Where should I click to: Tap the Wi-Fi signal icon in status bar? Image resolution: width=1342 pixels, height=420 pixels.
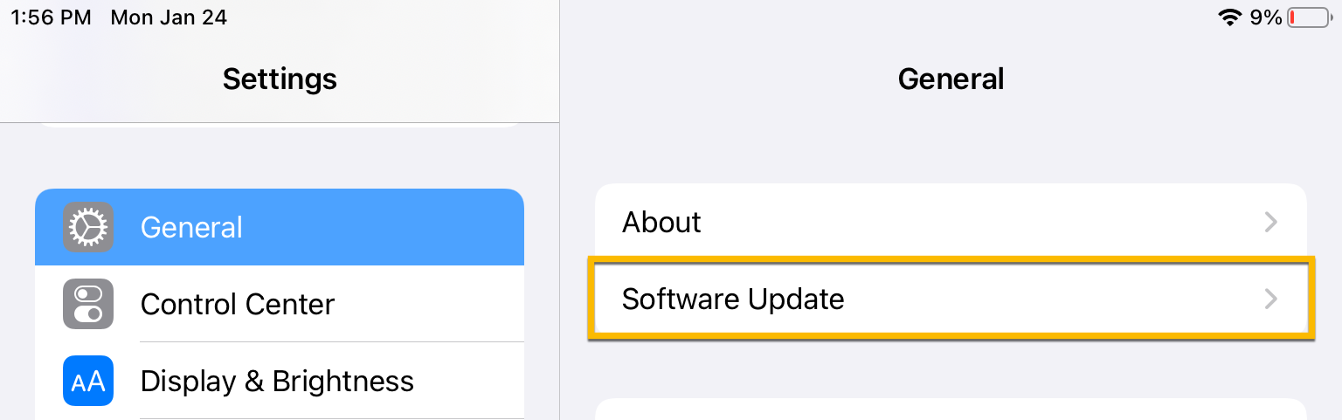pos(1230,17)
